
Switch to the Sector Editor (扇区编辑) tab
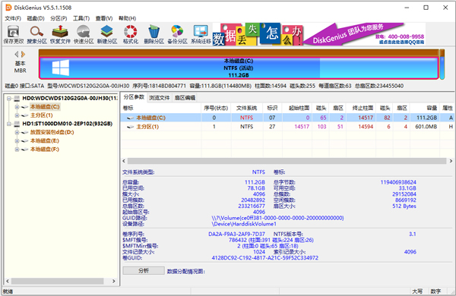point(185,98)
